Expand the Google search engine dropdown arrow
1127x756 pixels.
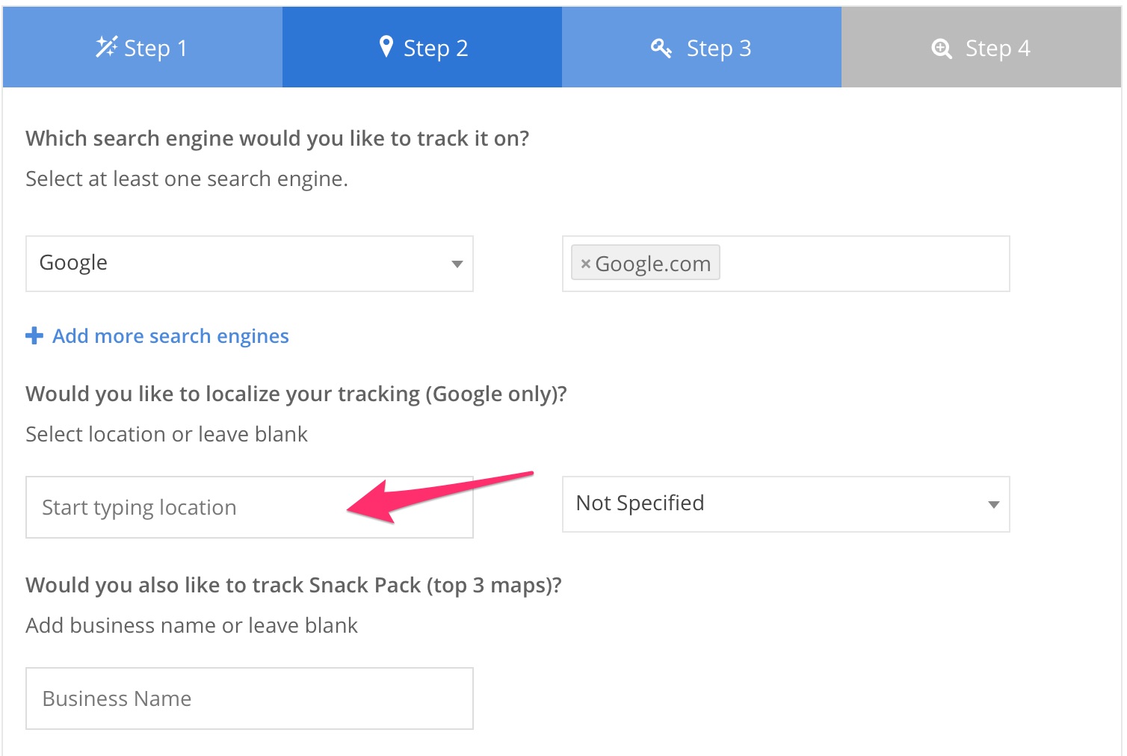[457, 264]
